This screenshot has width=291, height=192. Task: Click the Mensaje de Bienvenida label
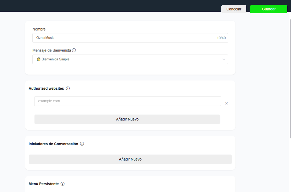pyautogui.click(x=51, y=50)
